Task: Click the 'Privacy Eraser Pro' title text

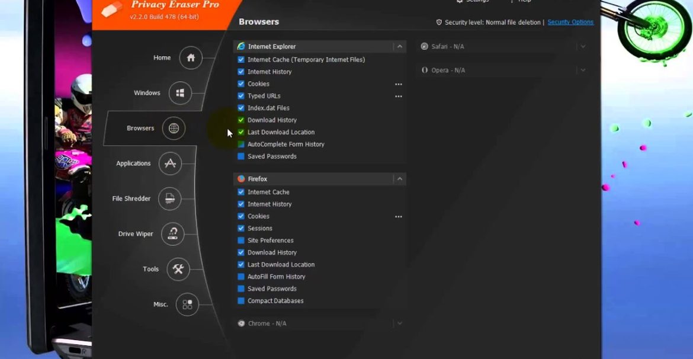Action: 175,5
